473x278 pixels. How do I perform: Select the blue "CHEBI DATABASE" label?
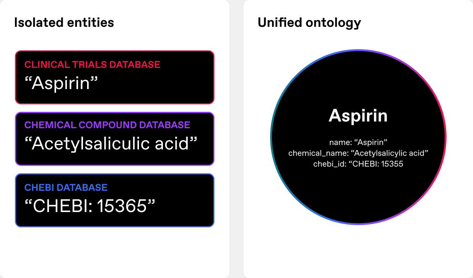[x=66, y=187]
